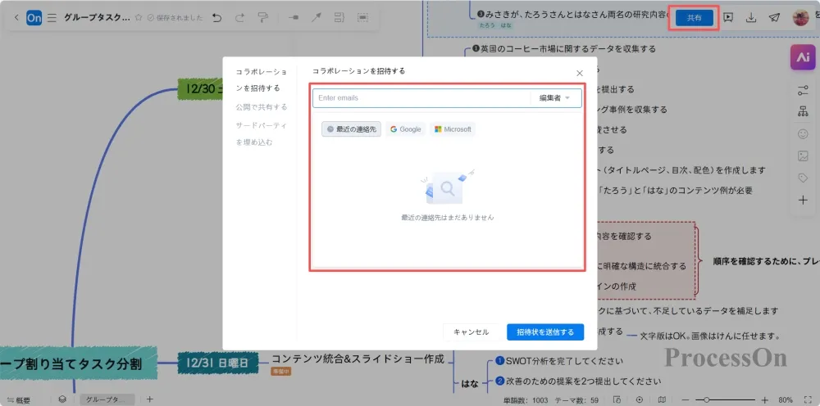The width and height of the screenshot is (820, 406).
Task: Switch to サードパーティを埋め込む tab
Action: pos(261,133)
